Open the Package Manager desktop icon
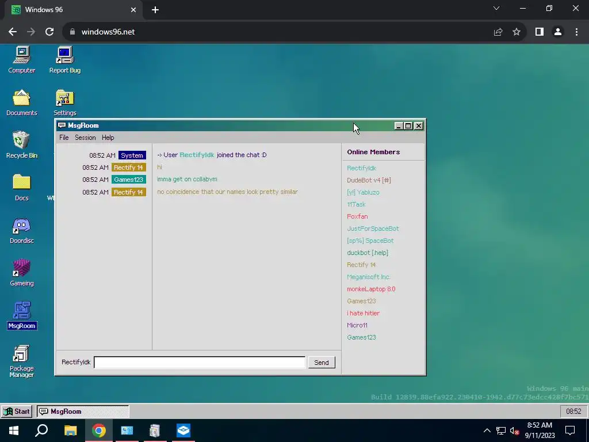 [22, 361]
